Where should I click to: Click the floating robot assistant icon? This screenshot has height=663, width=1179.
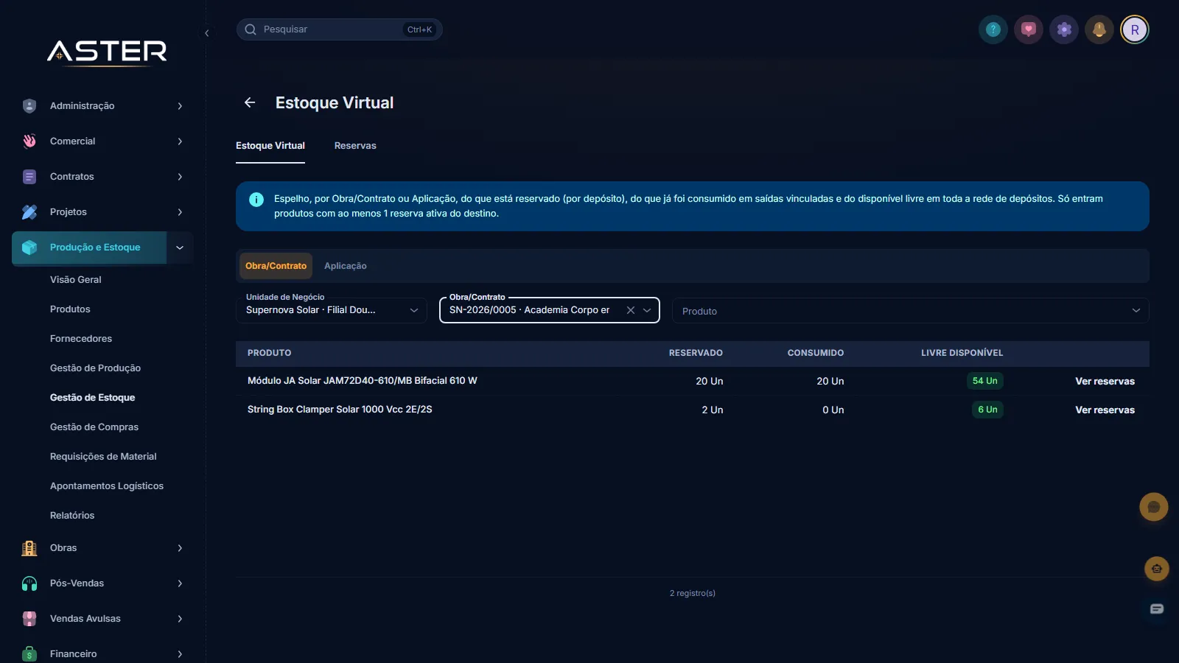pos(1157,569)
